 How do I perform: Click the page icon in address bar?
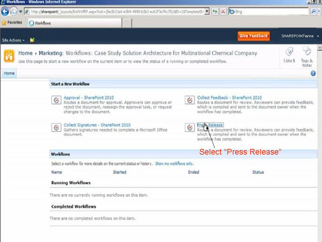click(x=27, y=12)
